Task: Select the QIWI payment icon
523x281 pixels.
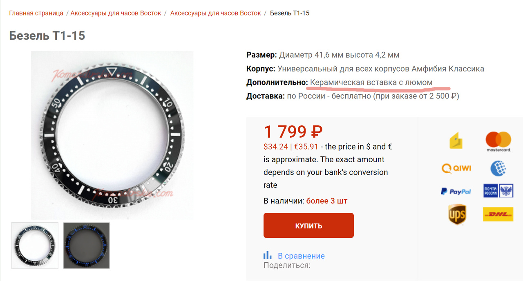Action: coord(456,168)
